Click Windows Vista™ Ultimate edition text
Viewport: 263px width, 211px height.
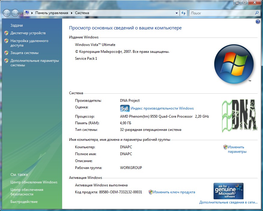click(95, 45)
